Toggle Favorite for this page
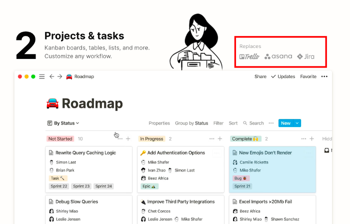 click(x=308, y=76)
